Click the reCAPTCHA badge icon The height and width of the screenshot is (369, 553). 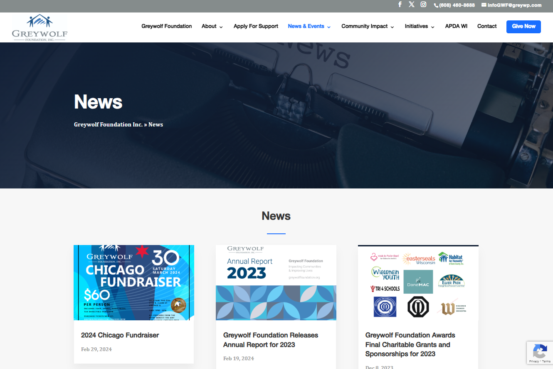click(x=540, y=352)
